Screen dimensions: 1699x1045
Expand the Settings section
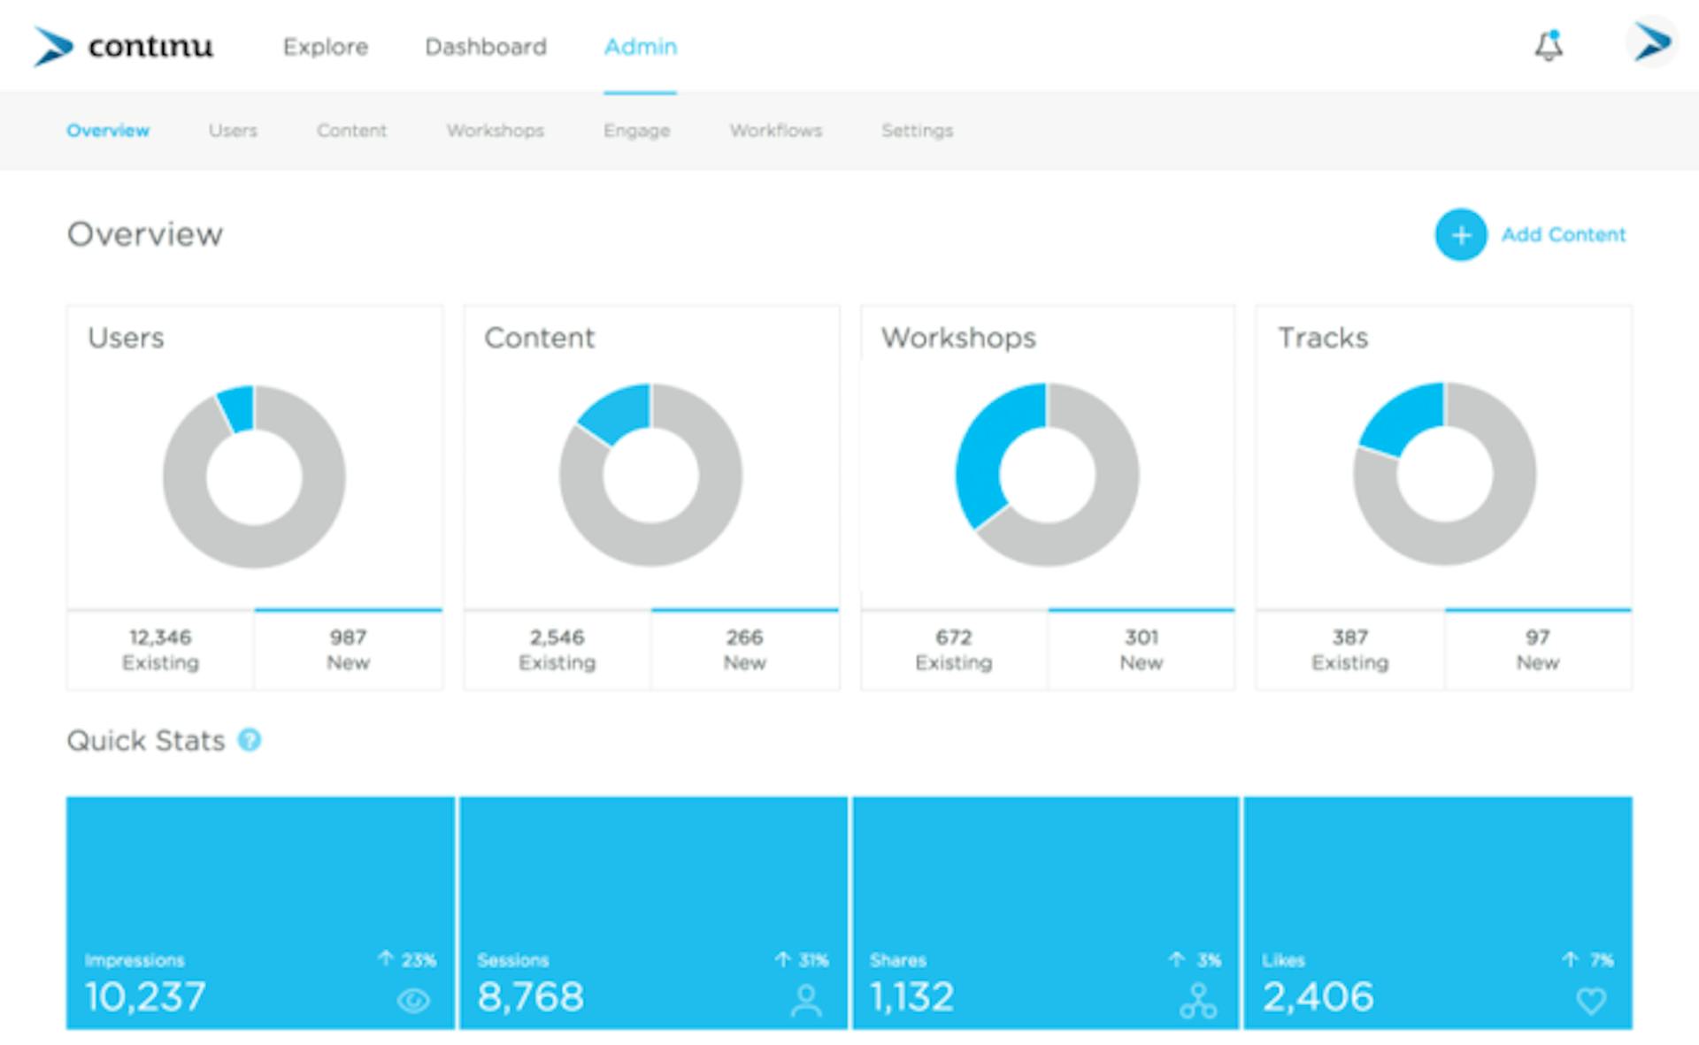click(x=918, y=128)
